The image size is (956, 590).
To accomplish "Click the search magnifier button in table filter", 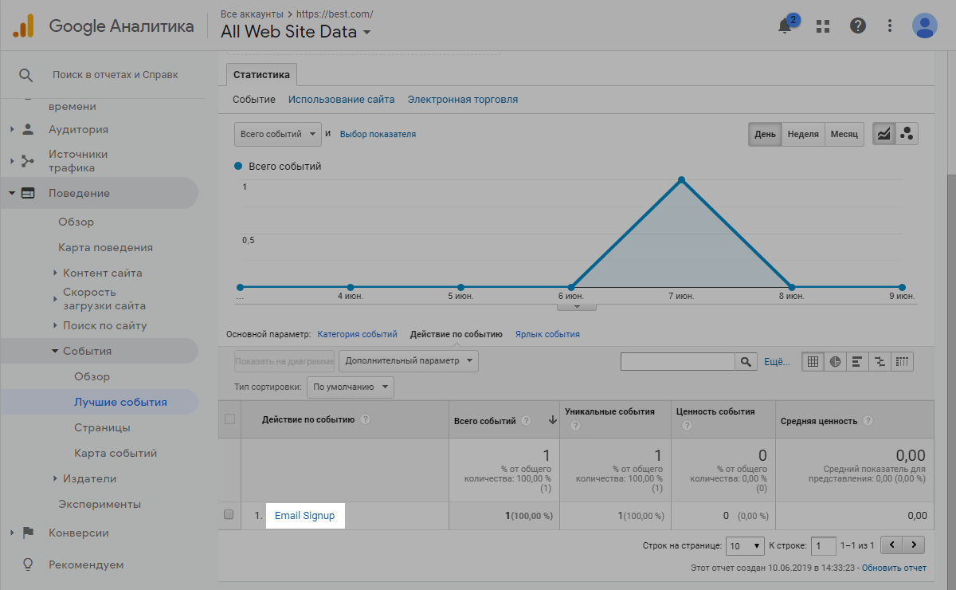I will [x=746, y=362].
